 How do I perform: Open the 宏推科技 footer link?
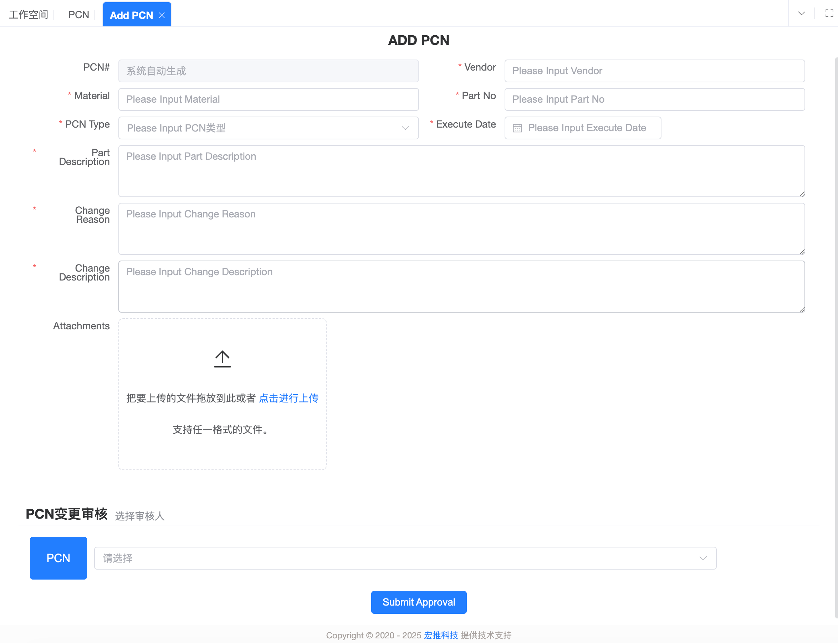[x=441, y=636]
